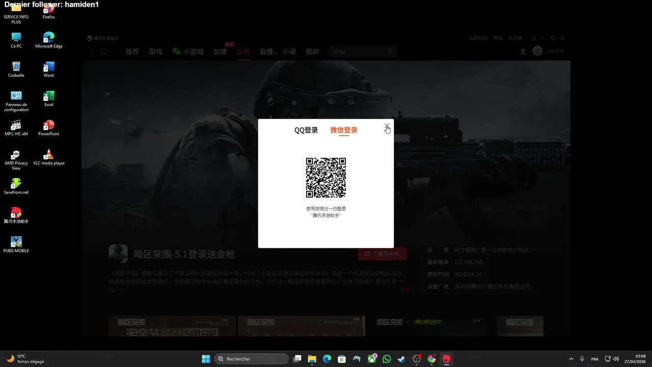This screenshot has width=652, height=367.
Task: Select the Excel desktop shortcut
Action: click(x=49, y=99)
